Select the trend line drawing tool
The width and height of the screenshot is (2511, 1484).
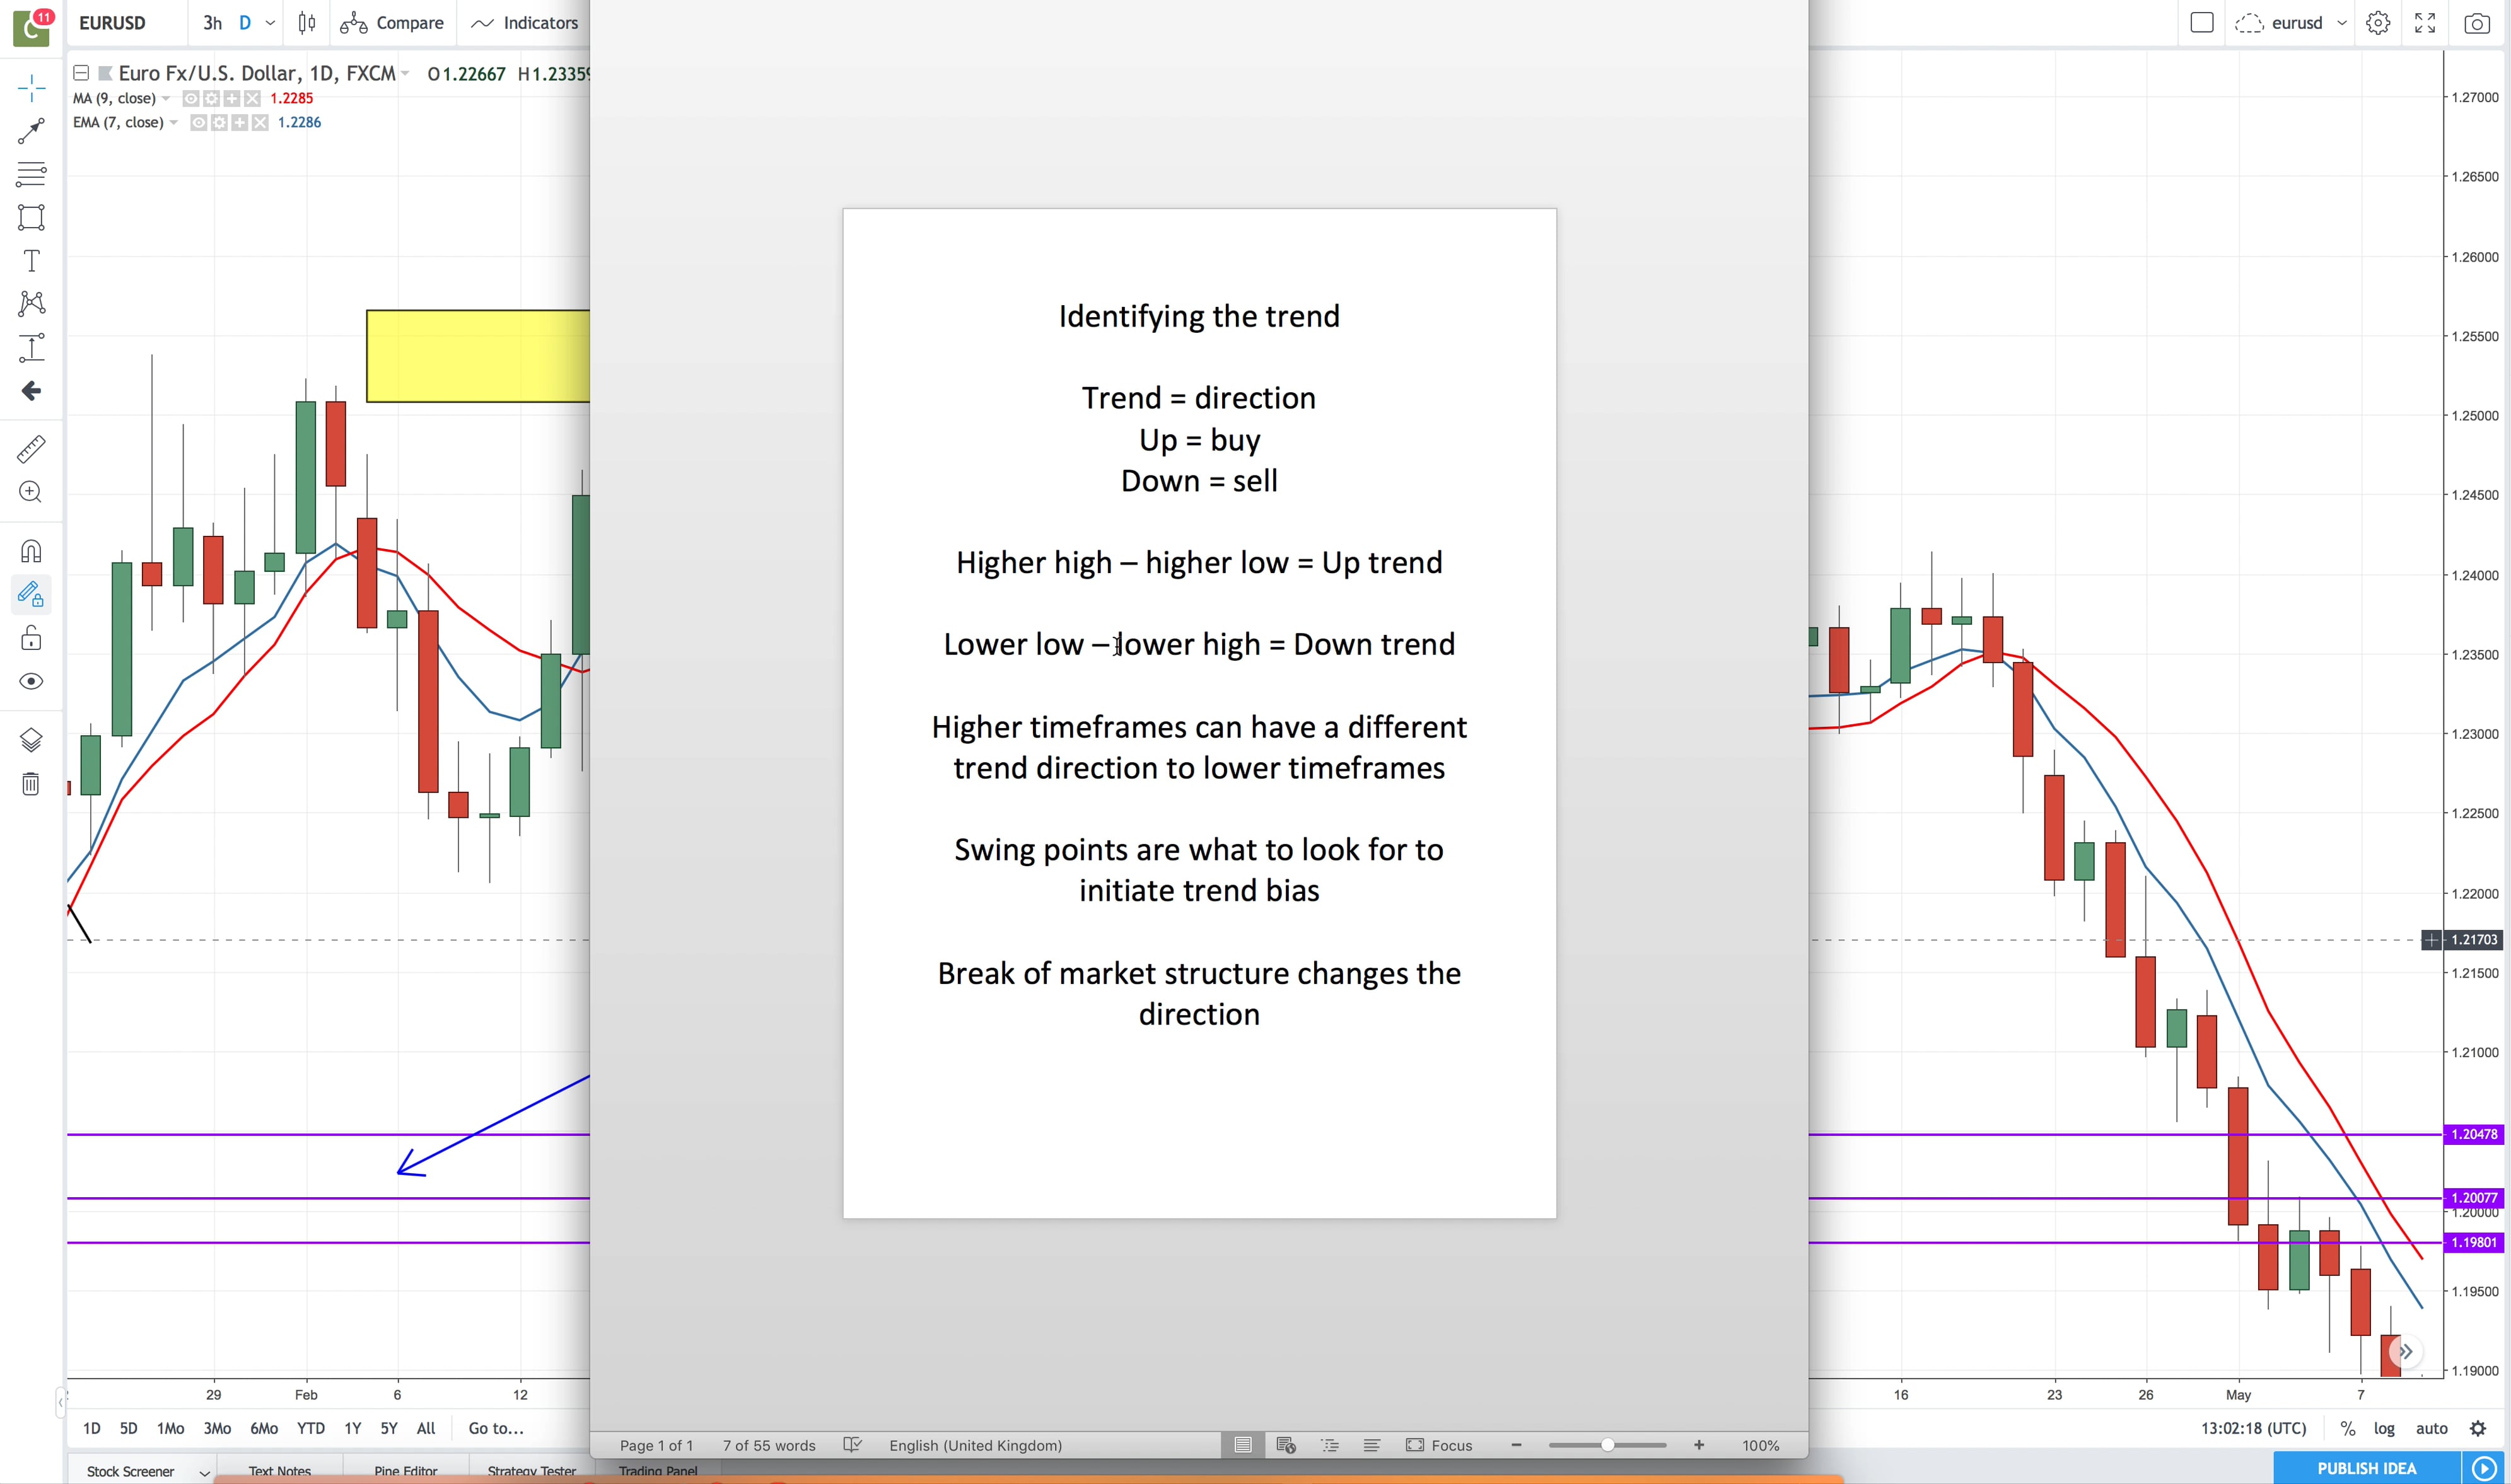(x=31, y=131)
